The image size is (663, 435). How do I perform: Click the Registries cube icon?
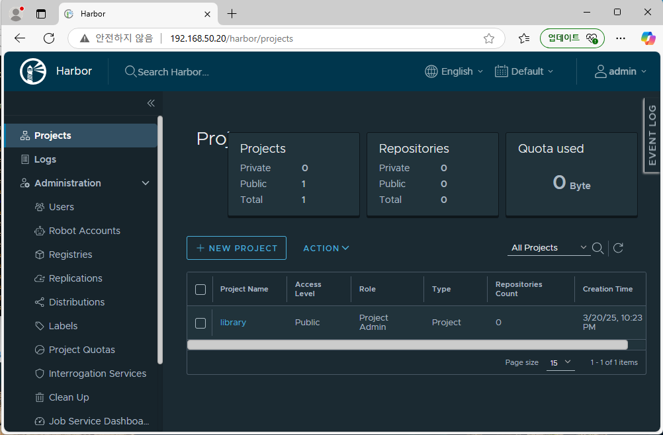pyautogui.click(x=39, y=255)
